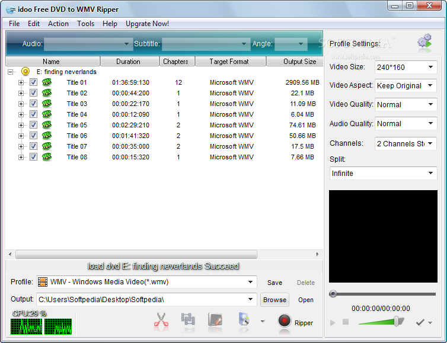Click the Ripper text label
Viewport: 447px width, 343px height.
[x=304, y=323]
